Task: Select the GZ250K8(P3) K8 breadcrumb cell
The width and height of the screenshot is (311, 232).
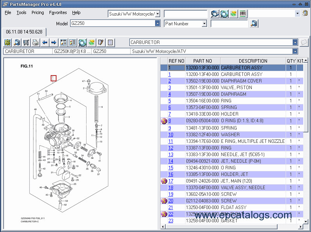Action: coord(72,51)
